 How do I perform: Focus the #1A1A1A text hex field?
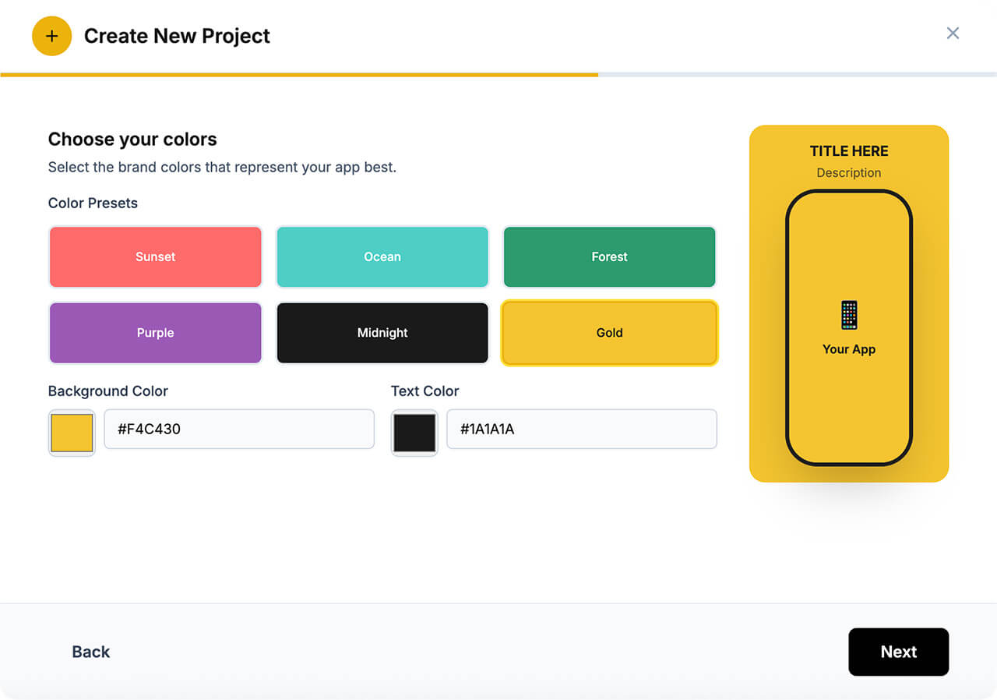tap(581, 429)
